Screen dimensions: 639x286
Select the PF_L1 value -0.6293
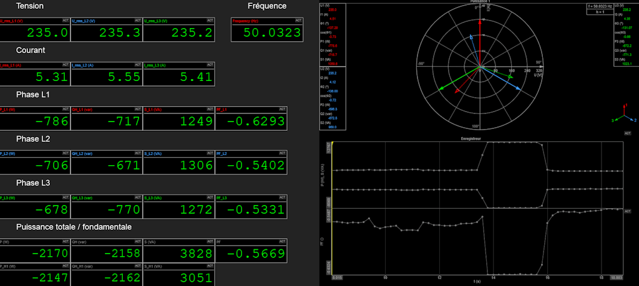point(255,122)
